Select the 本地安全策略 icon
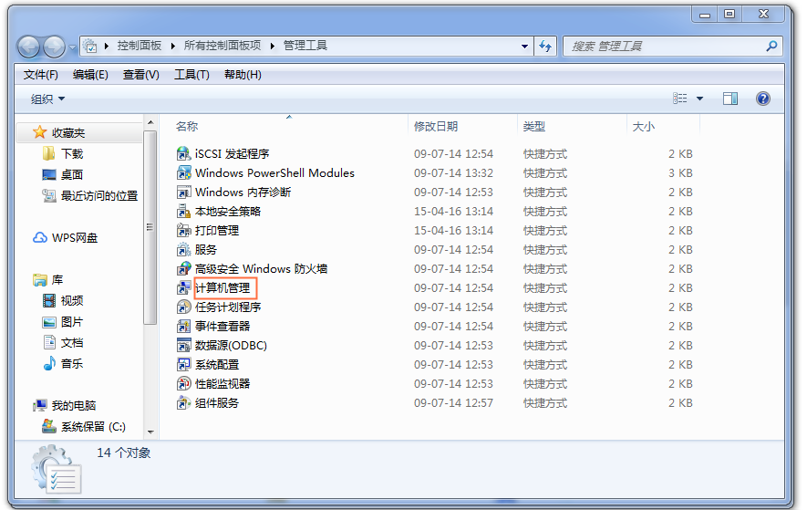Viewport: 807px width, 510px height. pyautogui.click(x=183, y=212)
